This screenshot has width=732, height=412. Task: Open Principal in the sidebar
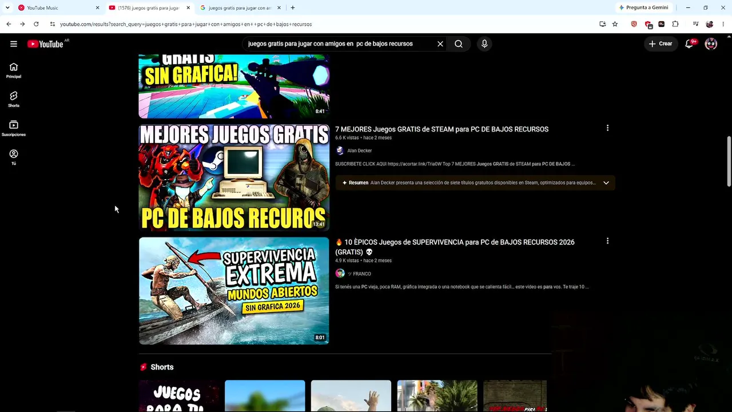[x=14, y=70]
